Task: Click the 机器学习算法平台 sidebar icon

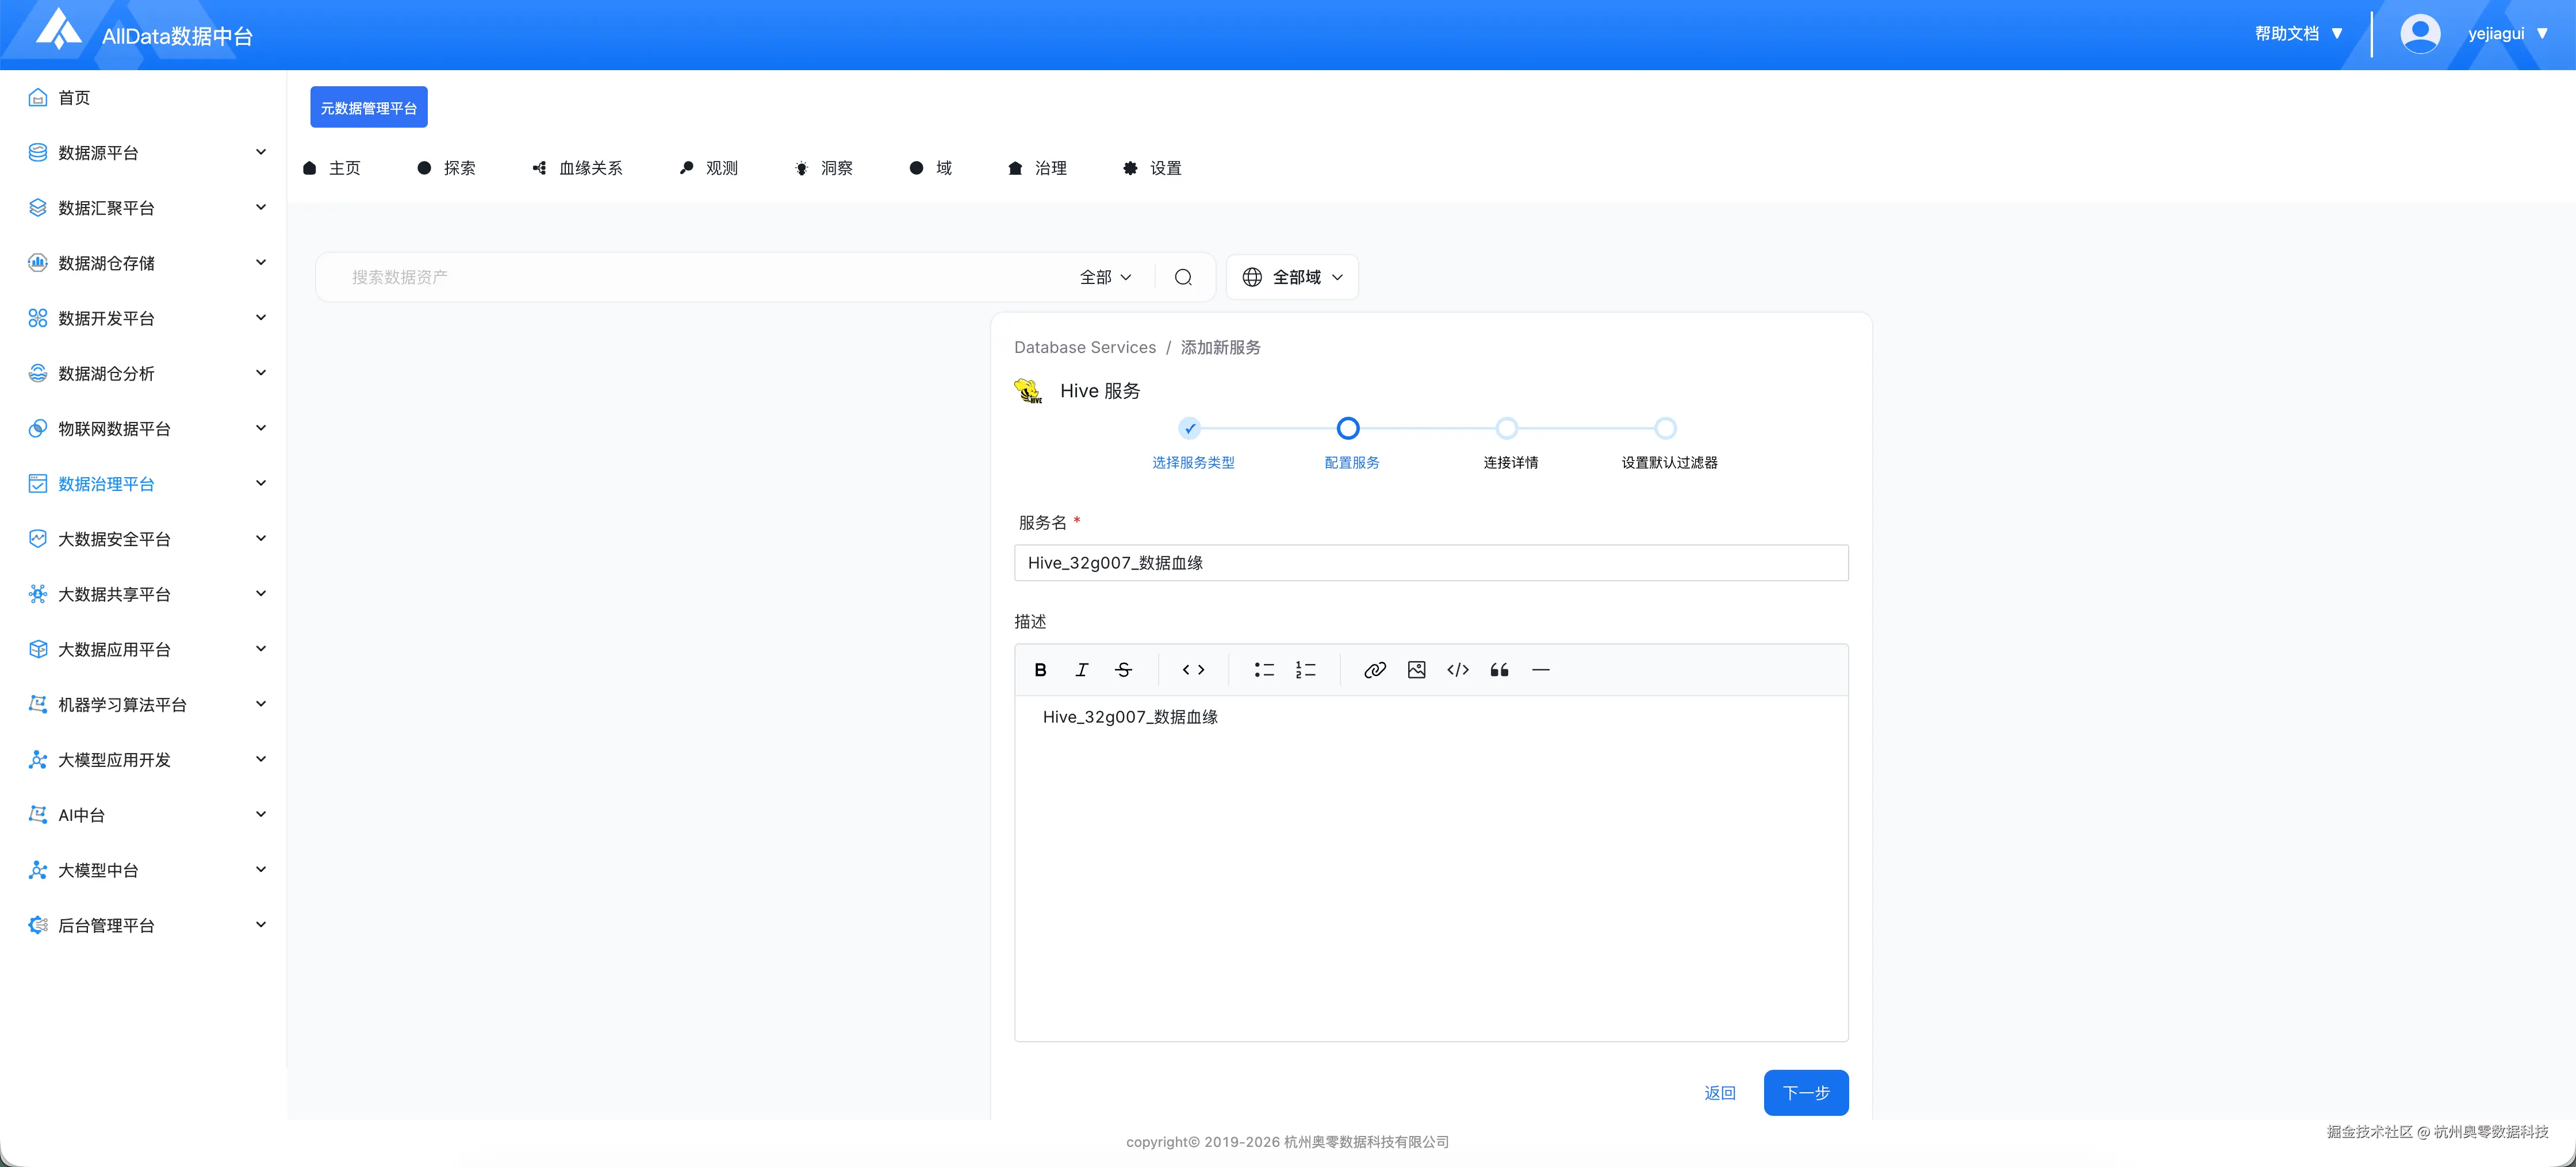Action: (x=38, y=704)
